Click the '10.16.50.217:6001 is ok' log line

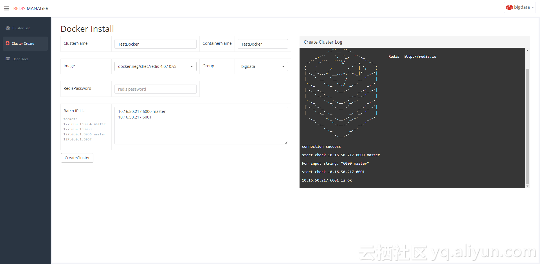[327, 180]
